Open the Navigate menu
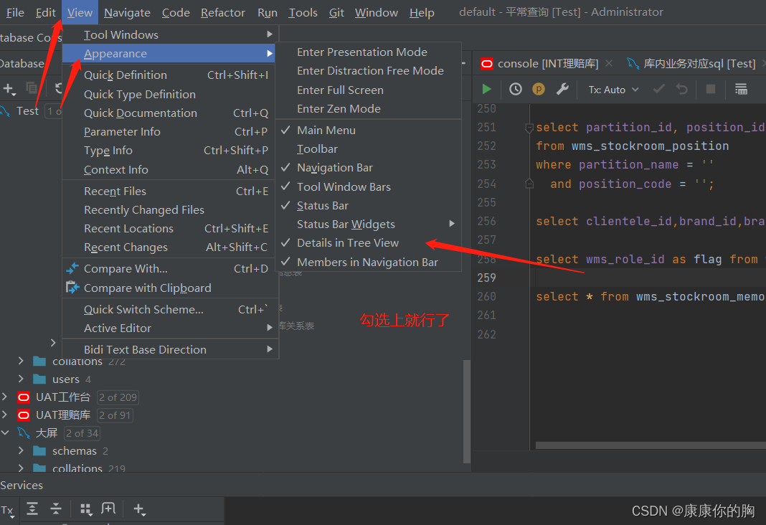766x525 pixels. point(127,12)
